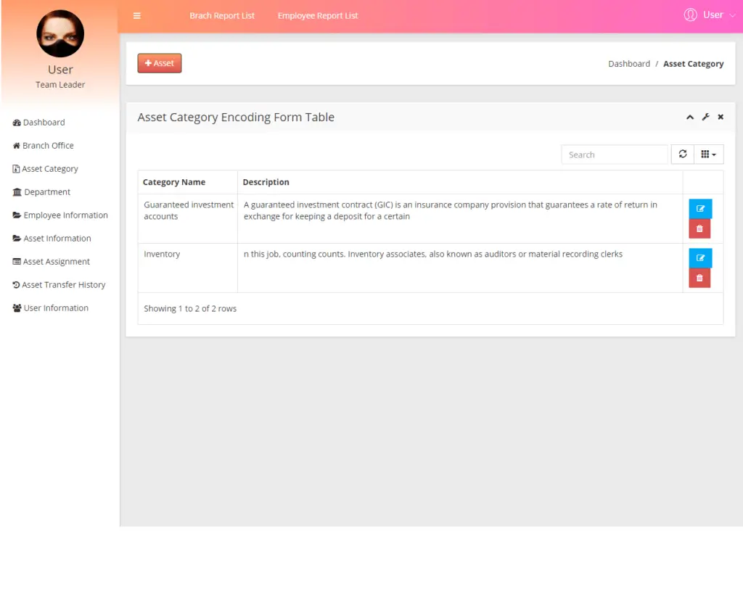Open the table tools wrench icon
743x594 pixels.
pyautogui.click(x=705, y=117)
